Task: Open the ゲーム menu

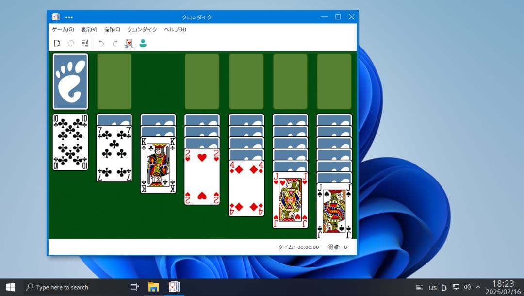Action: tap(63, 29)
